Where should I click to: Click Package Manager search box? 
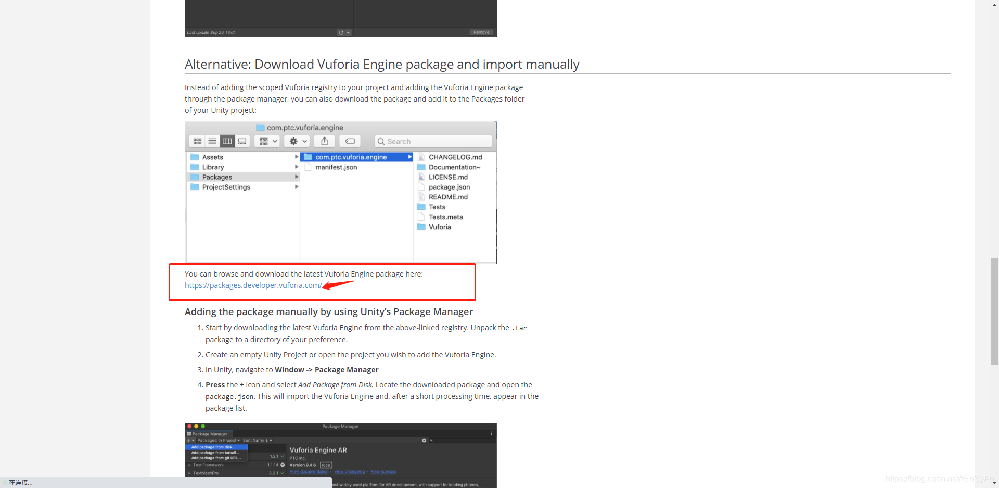click(462, 440)
